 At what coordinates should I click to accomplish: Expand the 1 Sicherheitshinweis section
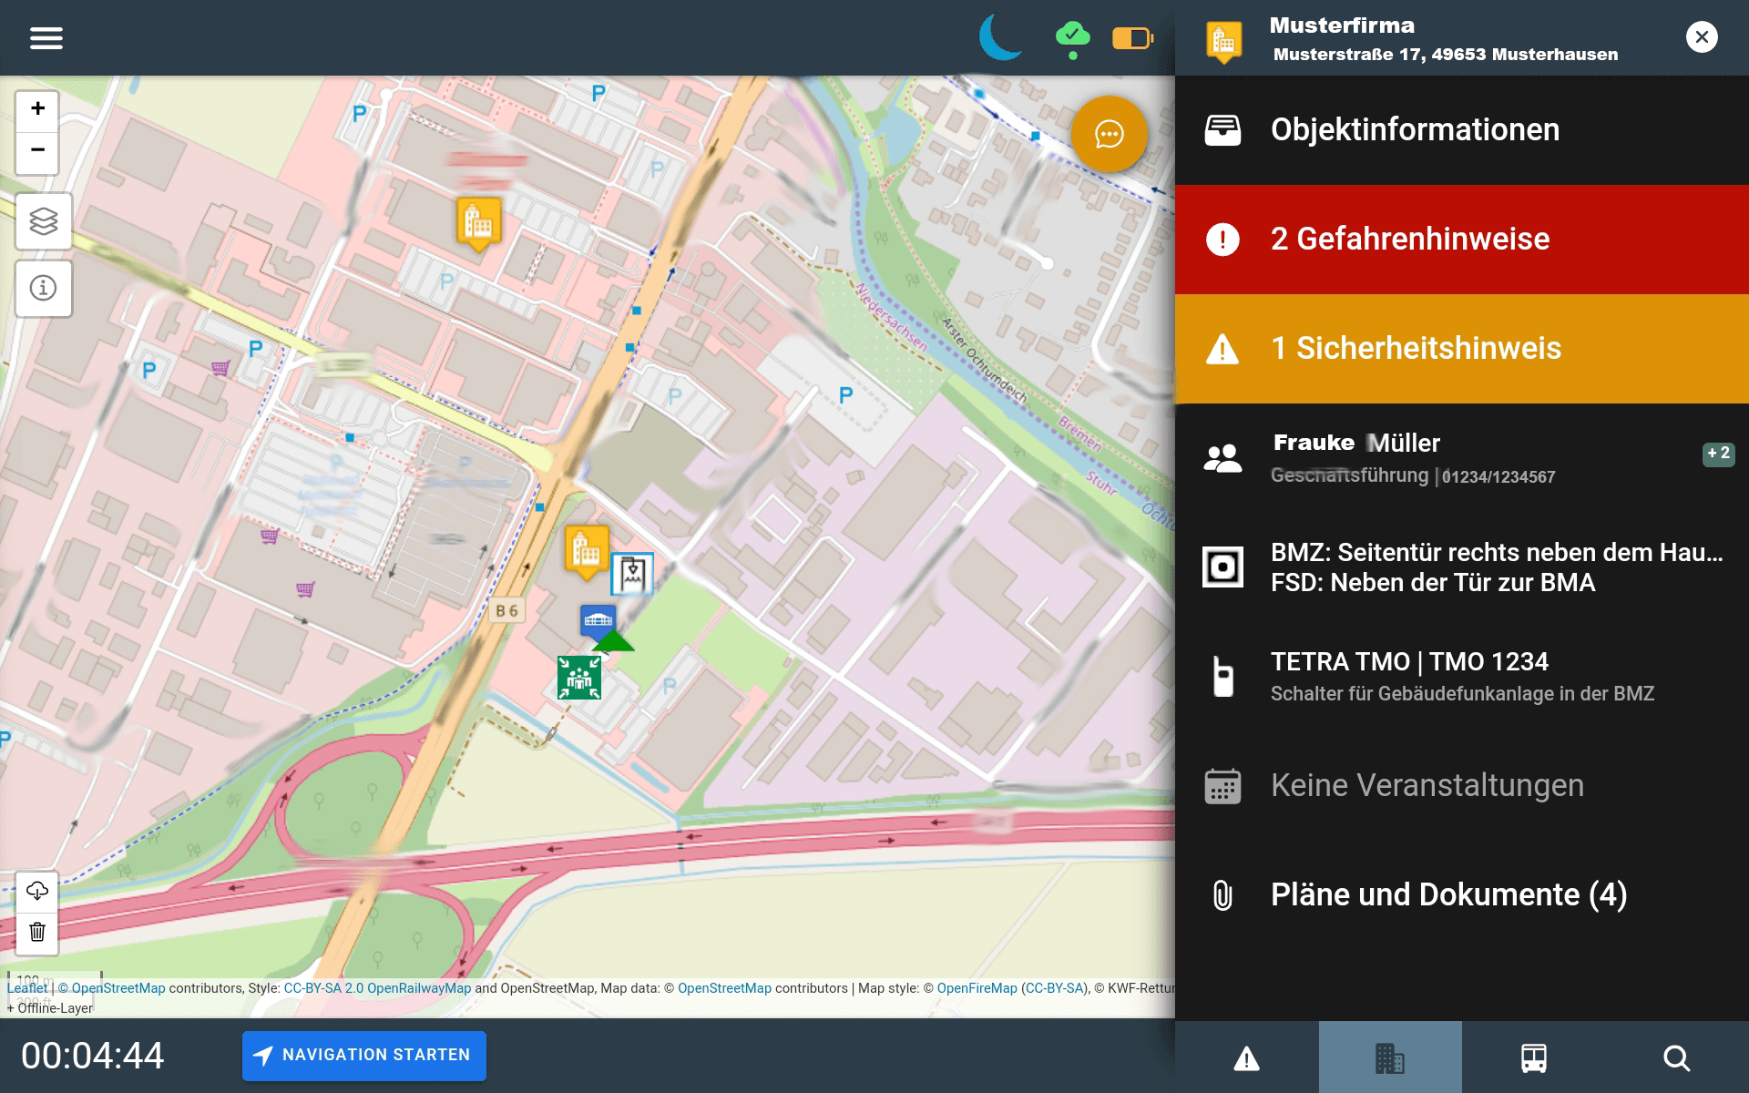pos(1461,348)
